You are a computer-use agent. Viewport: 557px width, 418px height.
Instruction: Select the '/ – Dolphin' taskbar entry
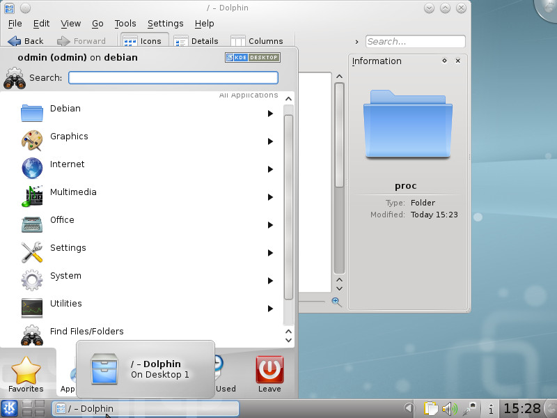[x=146, y=408]
